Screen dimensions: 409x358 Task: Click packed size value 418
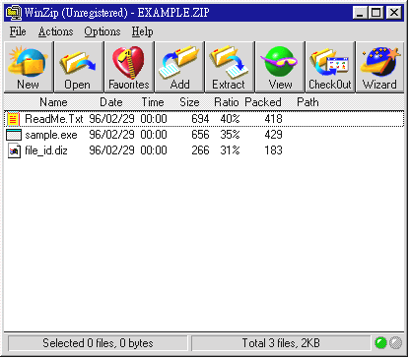pyautogui.click(x=273, y=119)
